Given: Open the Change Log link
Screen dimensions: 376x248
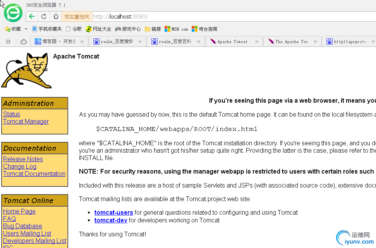Looking at the screenshot, I should click(20, 166).
